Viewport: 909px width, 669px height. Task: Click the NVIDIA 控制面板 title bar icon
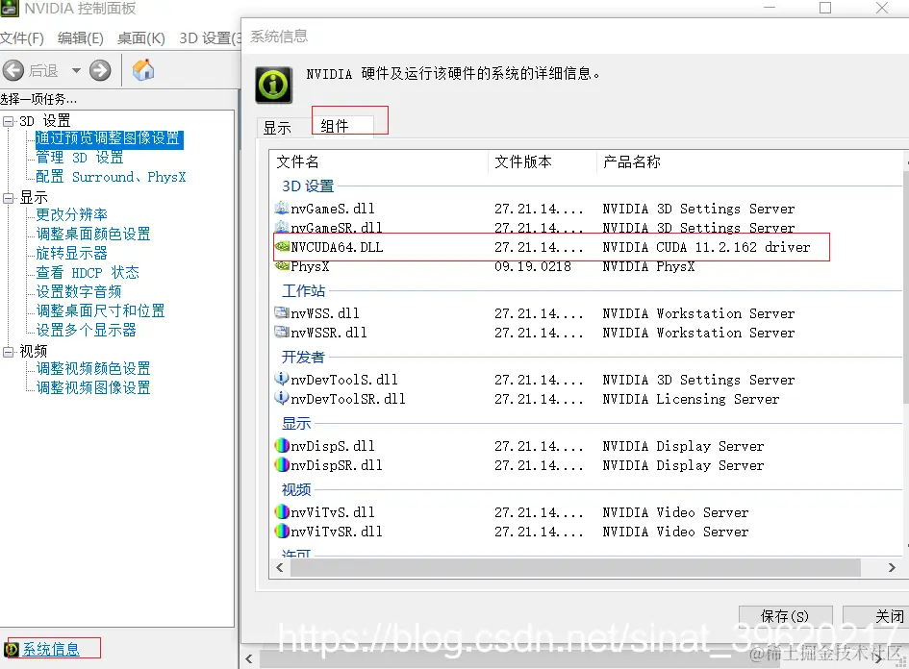pos(10,8)
